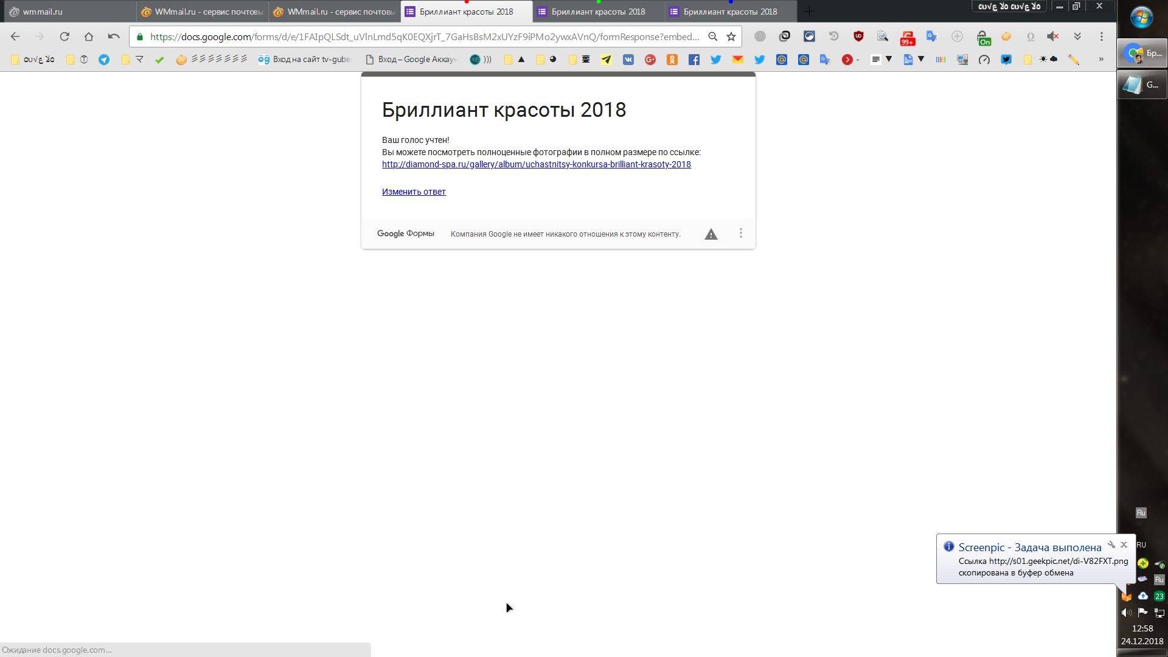Toggle the green On padlock extension

(983, 38)
